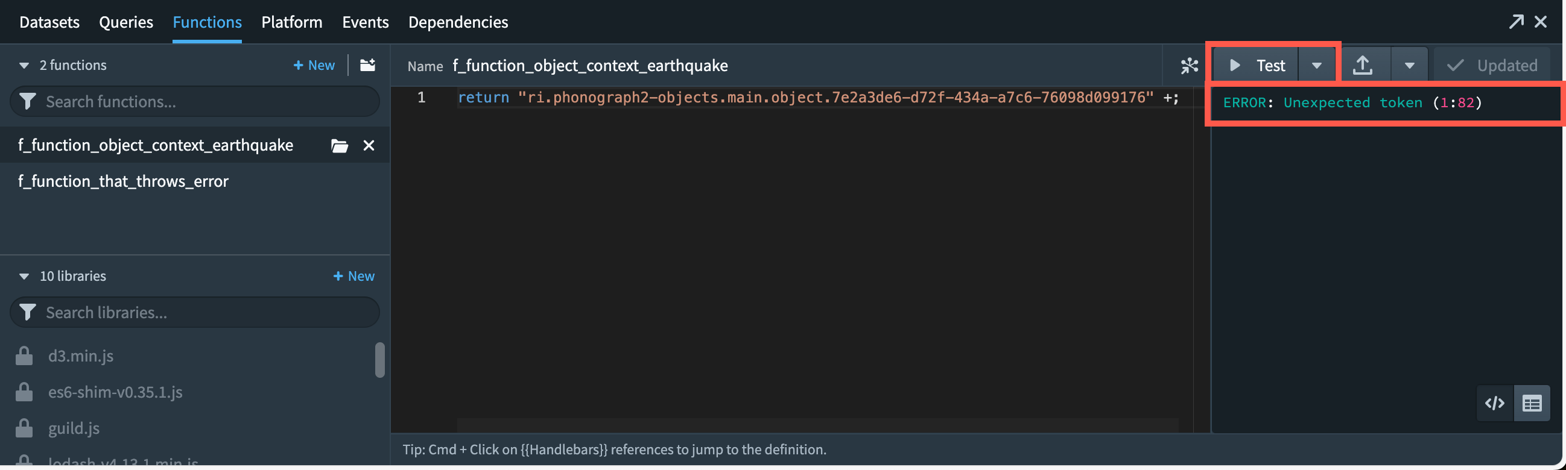Expand the panel with the arrow icon
This screenshot has height=470, width=1566.
click(x=1516, y=22)
